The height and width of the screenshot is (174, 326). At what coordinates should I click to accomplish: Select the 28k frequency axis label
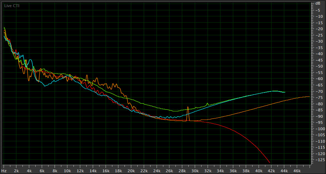182,171
